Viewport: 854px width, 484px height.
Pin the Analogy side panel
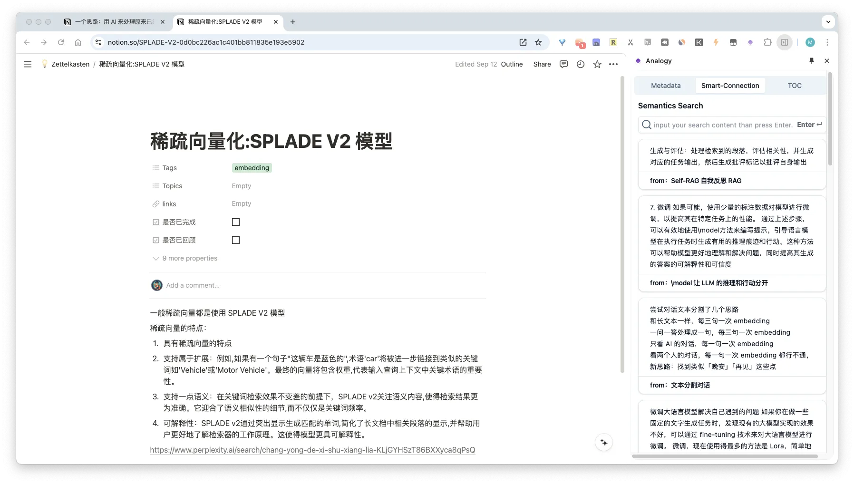pos(812,61)
